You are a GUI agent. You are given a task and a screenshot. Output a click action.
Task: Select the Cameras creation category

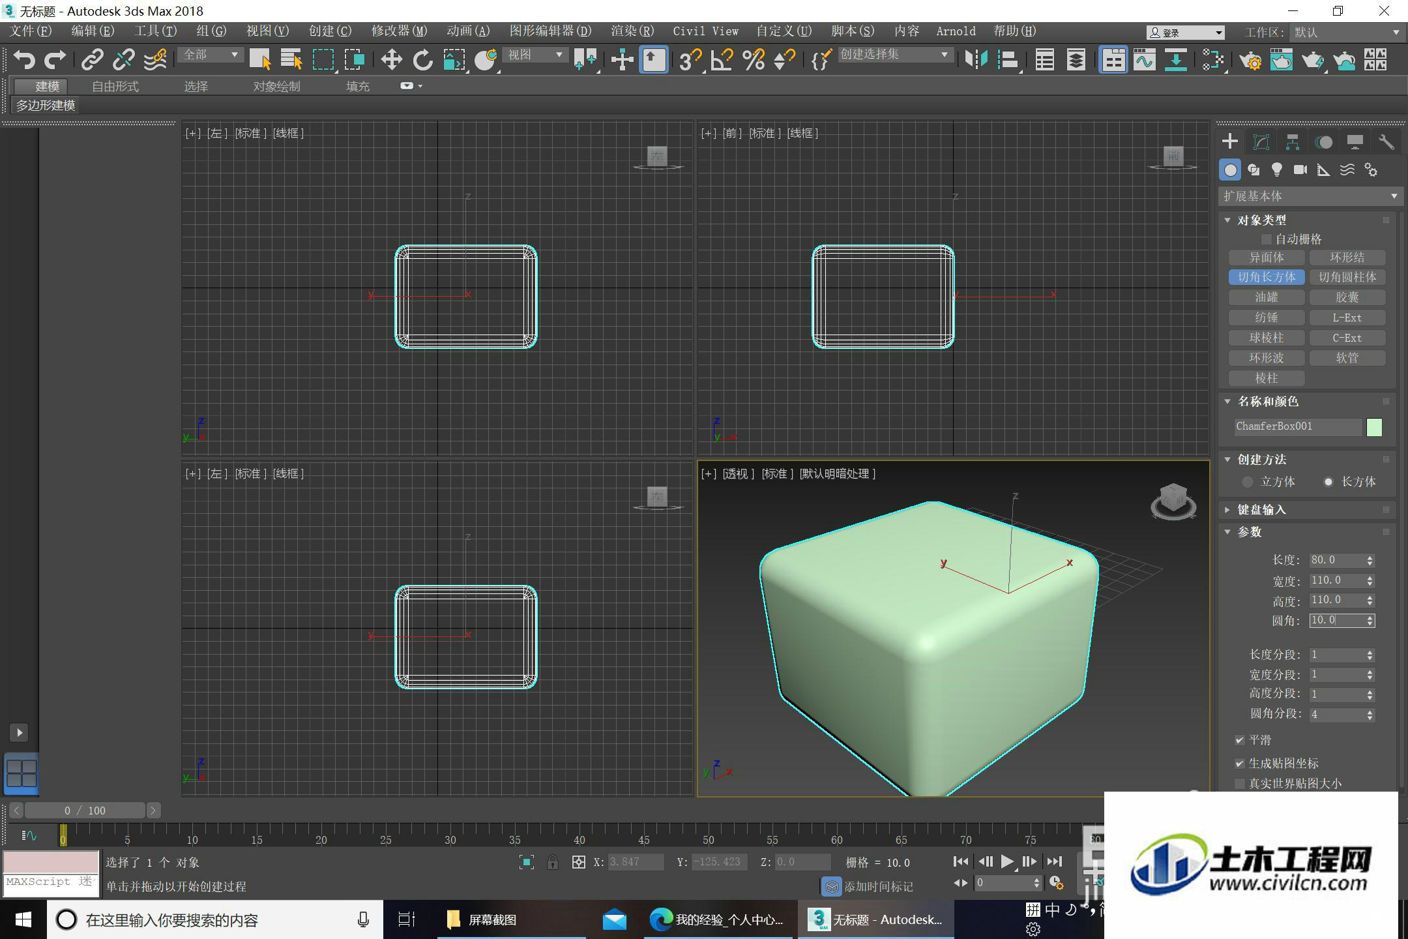click(1300, 170)
